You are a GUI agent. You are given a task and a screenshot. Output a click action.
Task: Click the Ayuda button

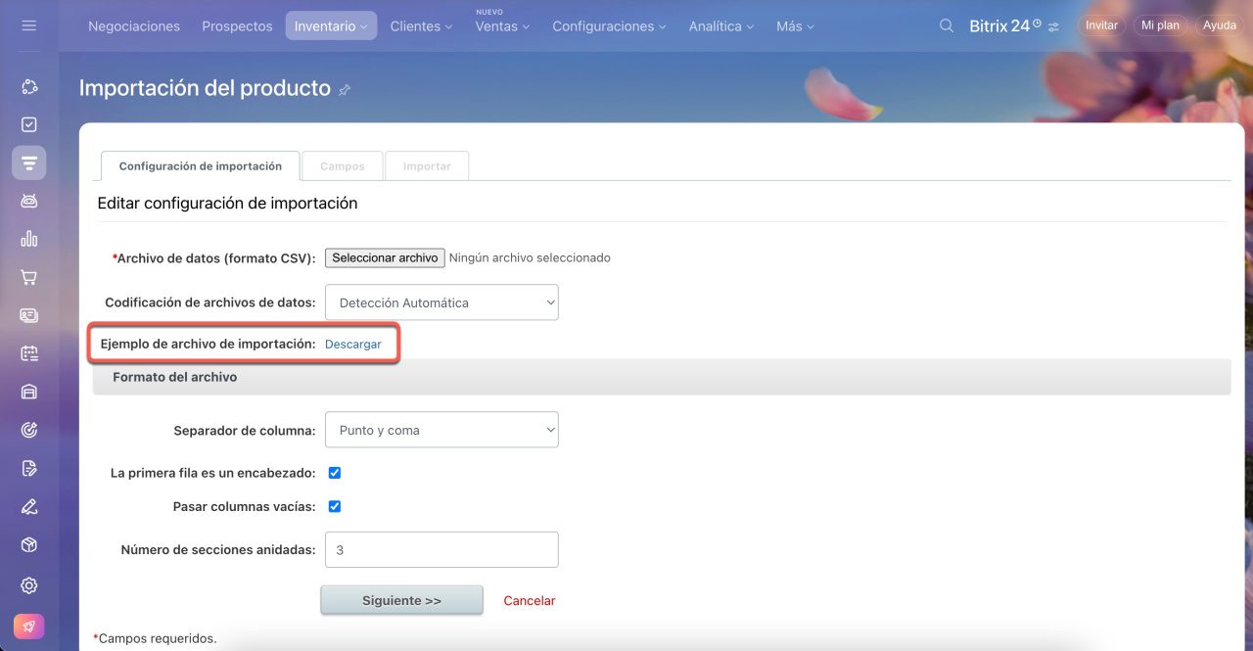click(1220, 25)
